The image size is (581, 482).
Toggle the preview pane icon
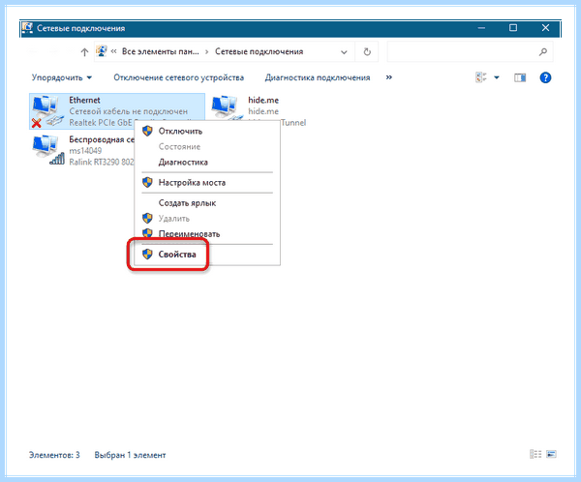click(520, 77)
